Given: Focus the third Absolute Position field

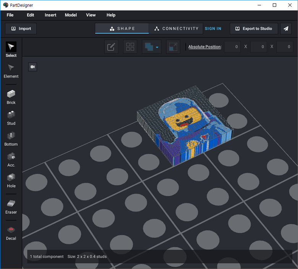Looking at the screenshot, I should tap(285, 47).
